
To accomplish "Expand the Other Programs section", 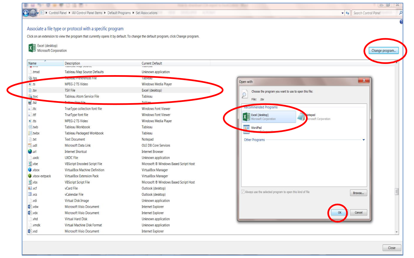I will pos(363,140).
